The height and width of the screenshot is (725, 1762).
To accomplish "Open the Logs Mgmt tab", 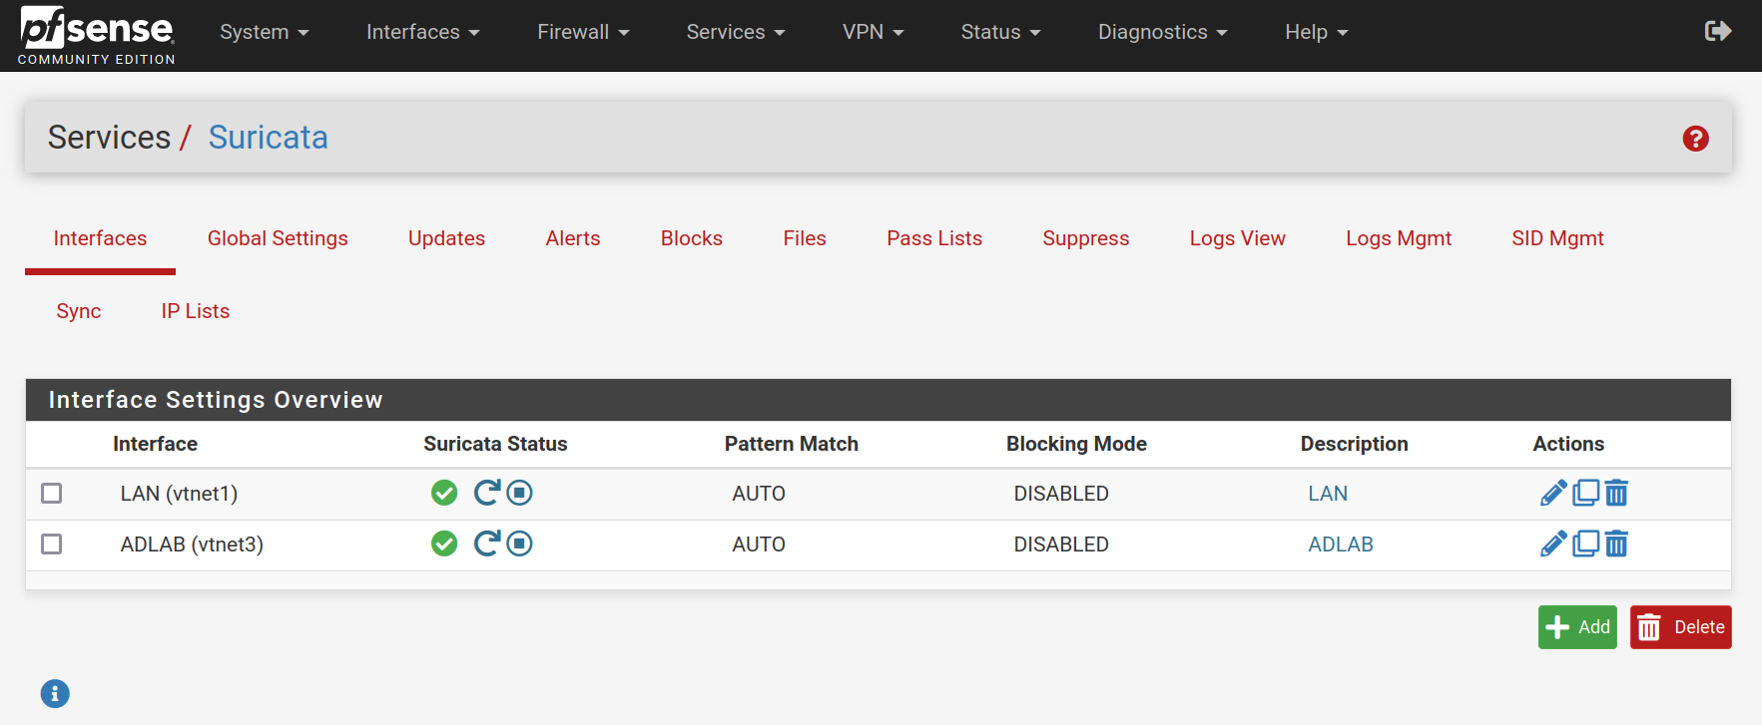I will pyautogui.click(x=1399, y=238).
